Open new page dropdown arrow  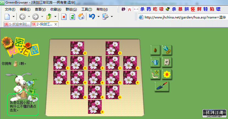coord(13,17)
